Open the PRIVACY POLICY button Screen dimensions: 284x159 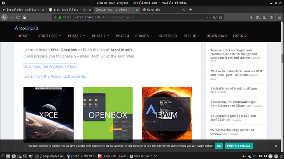pyautogui.click(x=239, y=146)
